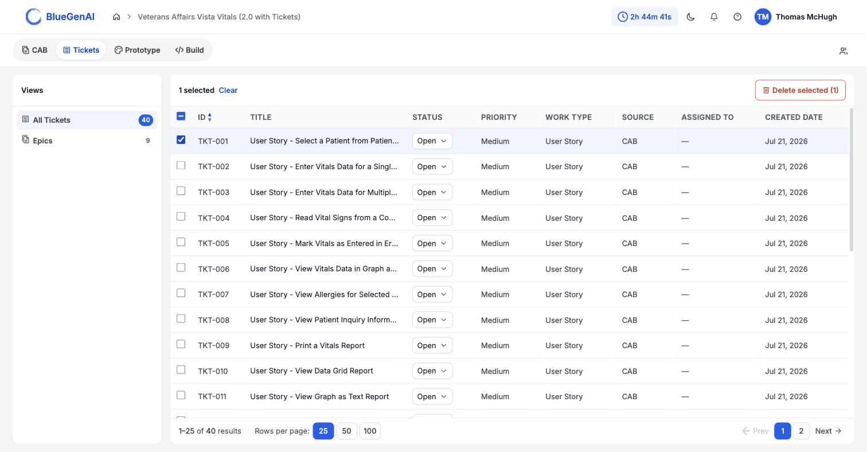This screenshot has height=452, width=867.
Task: Set rows per page to 50
Action: (346, 431)
